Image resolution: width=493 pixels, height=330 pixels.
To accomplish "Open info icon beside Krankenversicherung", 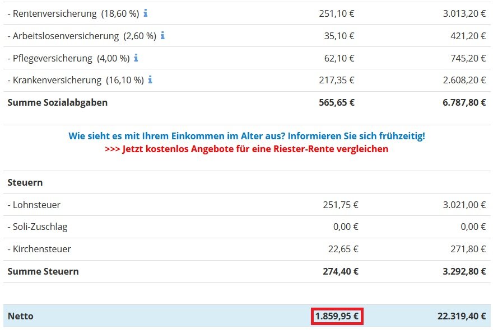I will pyautogui.click(x=150, y=80).
